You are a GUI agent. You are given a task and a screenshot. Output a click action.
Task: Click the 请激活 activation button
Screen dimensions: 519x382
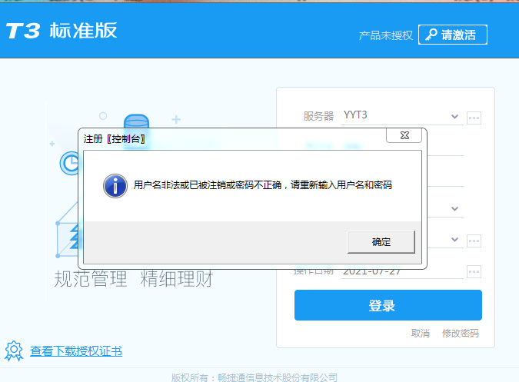click(x=452, y=35)
